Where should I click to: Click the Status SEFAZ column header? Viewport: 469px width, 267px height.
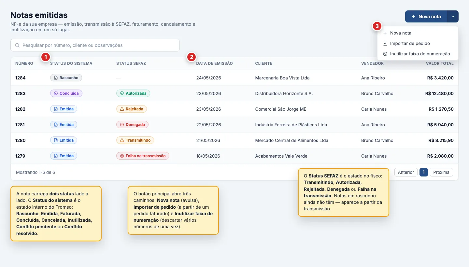point(131,63)
